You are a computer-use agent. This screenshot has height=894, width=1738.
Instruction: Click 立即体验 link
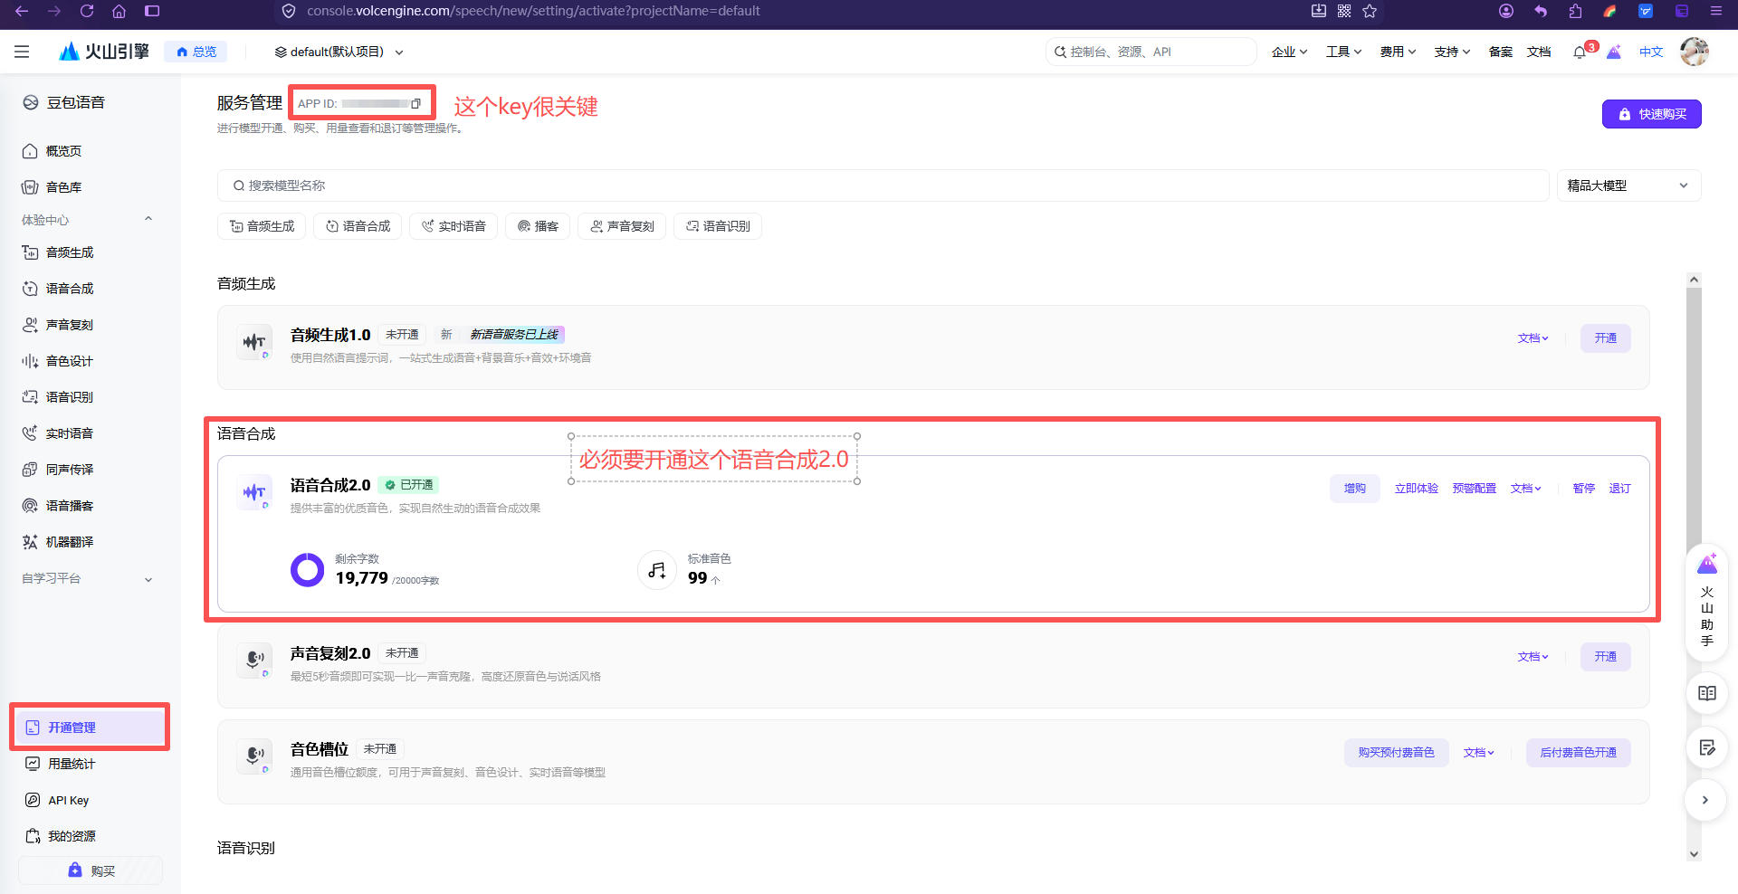click(x=1417, y=489)
